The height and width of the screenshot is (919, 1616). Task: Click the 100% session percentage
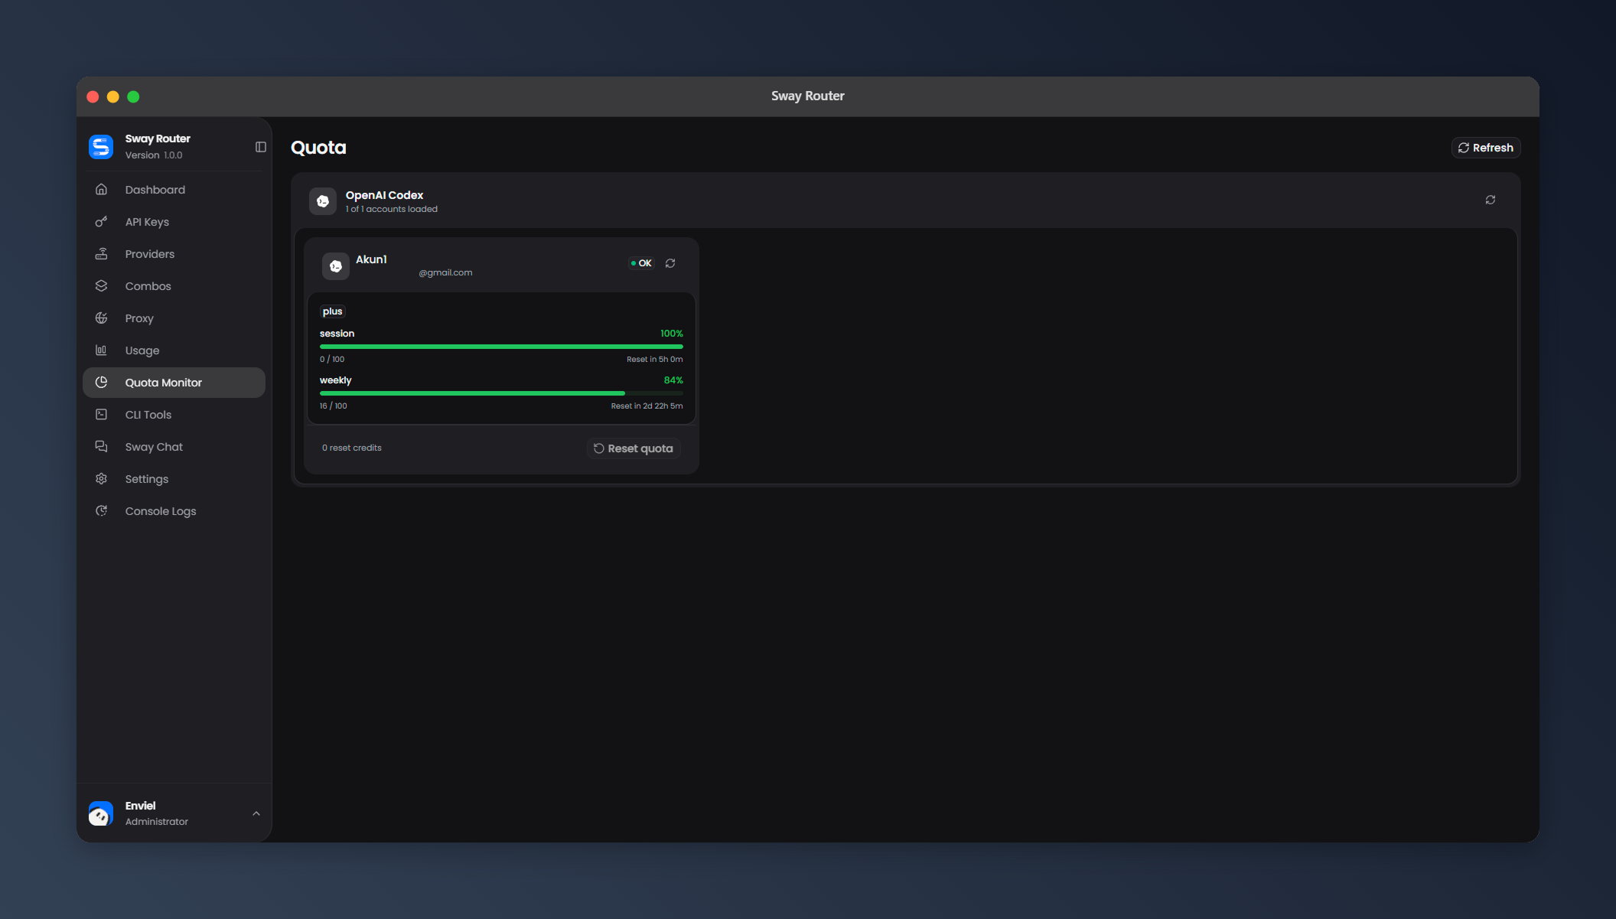[671, 334]
